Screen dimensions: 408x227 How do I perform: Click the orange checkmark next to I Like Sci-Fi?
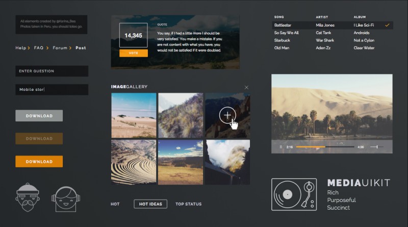(388, 25)
